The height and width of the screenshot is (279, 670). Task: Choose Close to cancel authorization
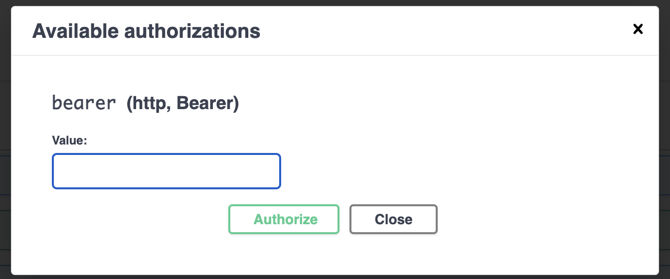point(393,219)
